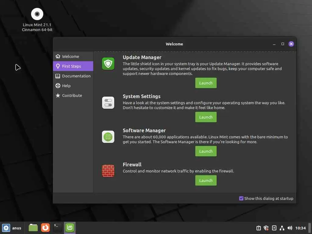Click the green Update Manager shield icon
The height and width of the screenshot is (234, 312).
[x=108, y=64]
